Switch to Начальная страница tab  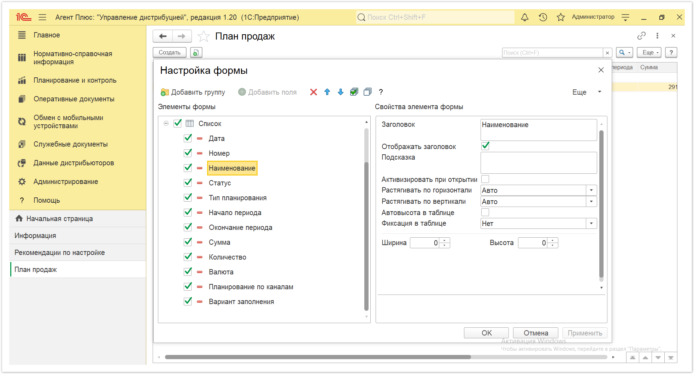[x=78, y=219]
